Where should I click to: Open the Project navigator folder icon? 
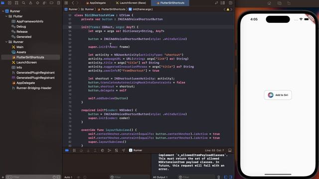click(2, 3)
